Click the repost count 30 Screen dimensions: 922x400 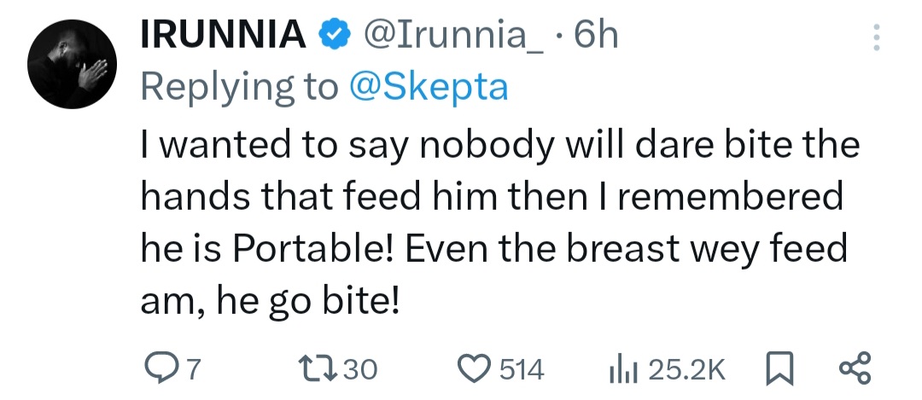(x=362, y=369)
